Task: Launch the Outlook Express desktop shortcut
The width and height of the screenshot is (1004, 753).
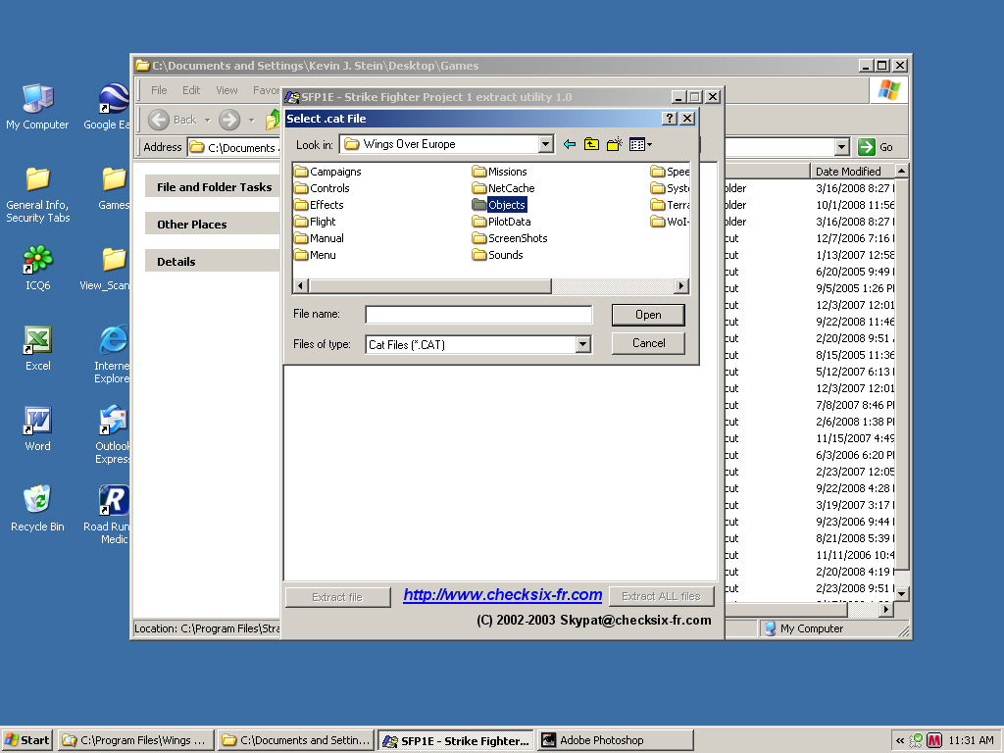Action: [112, 434]
